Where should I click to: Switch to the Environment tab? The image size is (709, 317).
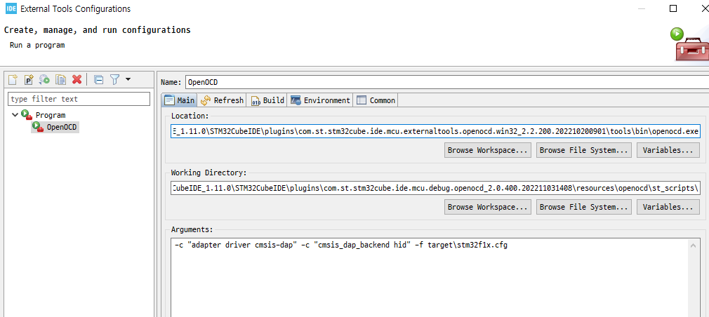point(321,100)
